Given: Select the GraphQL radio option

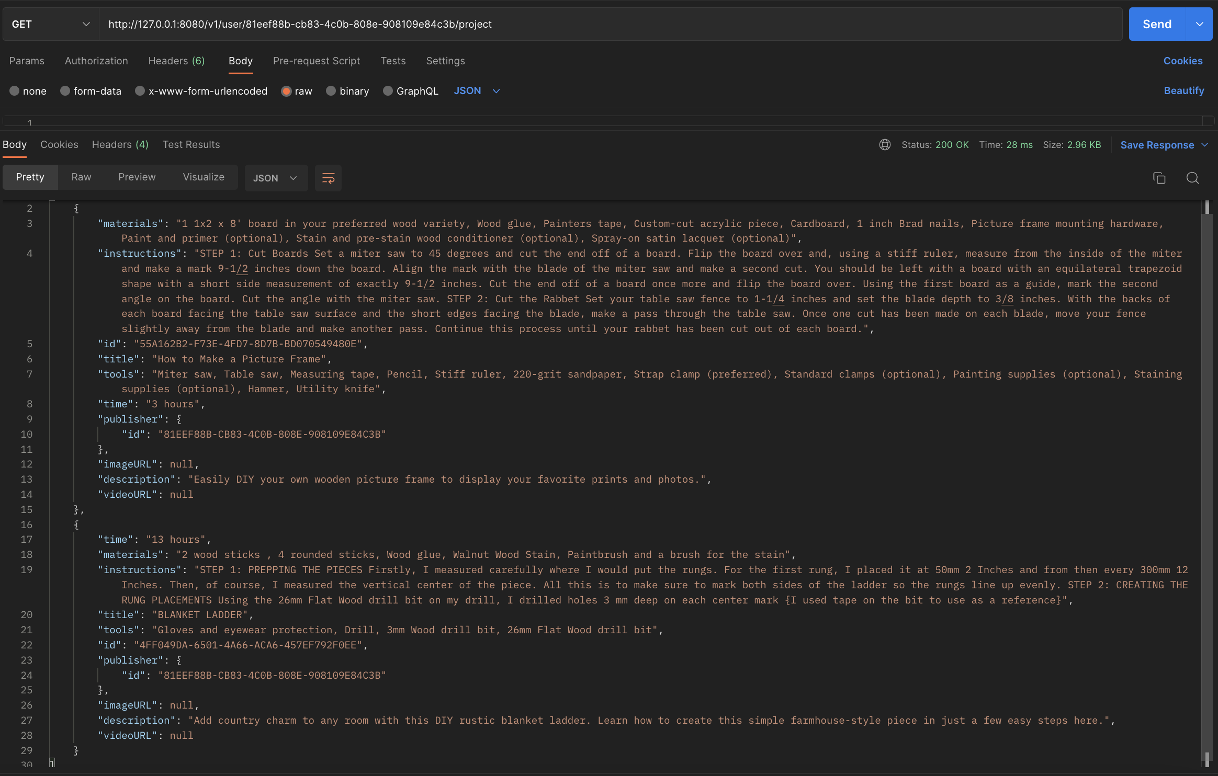Looking at the screenshot, I should click(x=388, y=91).
